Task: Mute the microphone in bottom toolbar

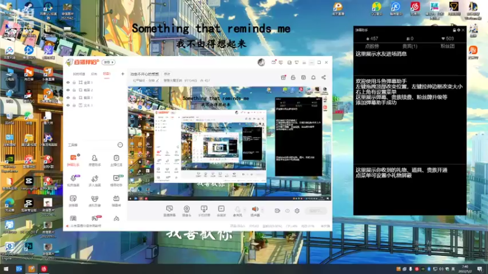Action: [237, 211]
